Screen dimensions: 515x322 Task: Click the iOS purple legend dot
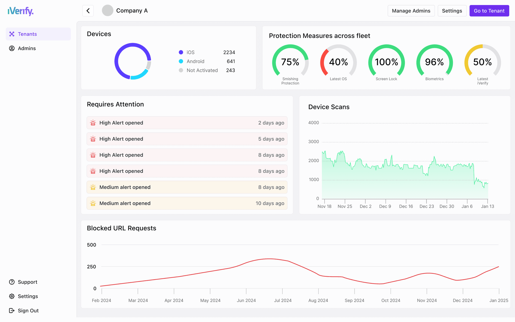click(181, 52)
